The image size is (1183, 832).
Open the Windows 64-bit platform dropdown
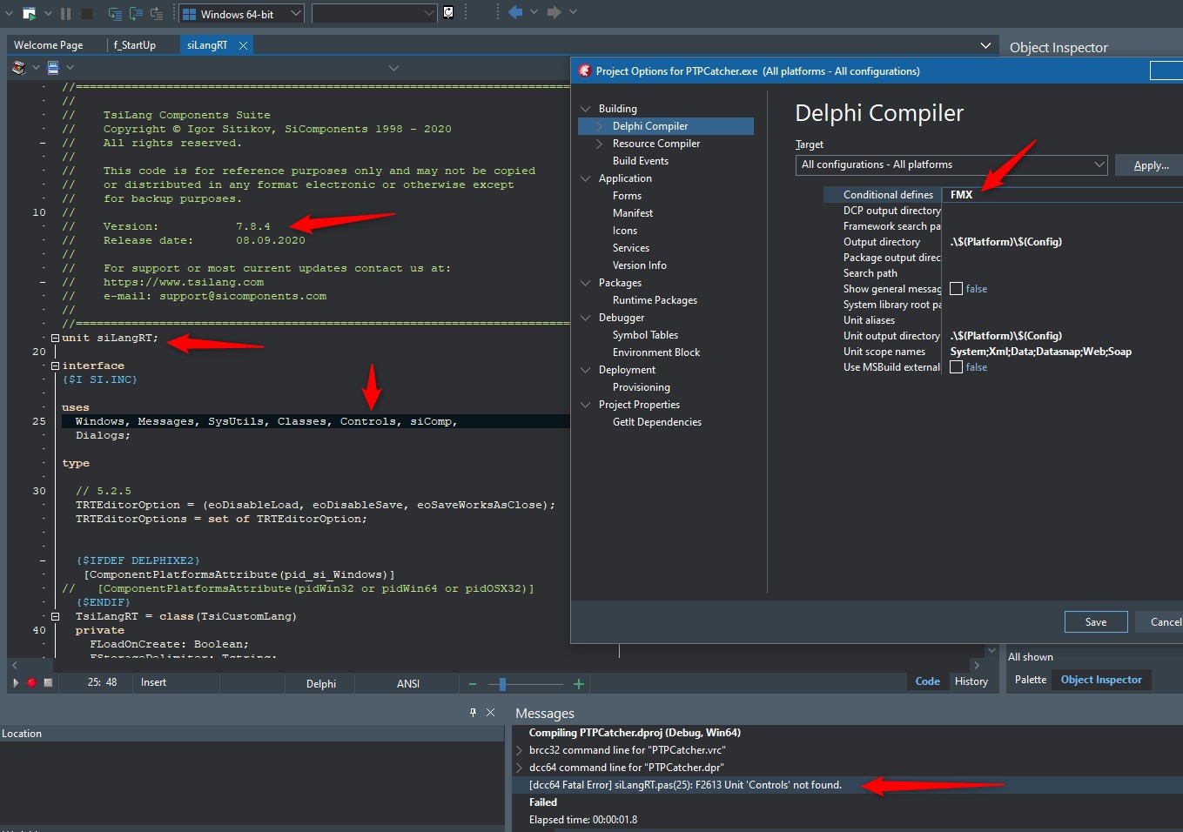(295, 14)
